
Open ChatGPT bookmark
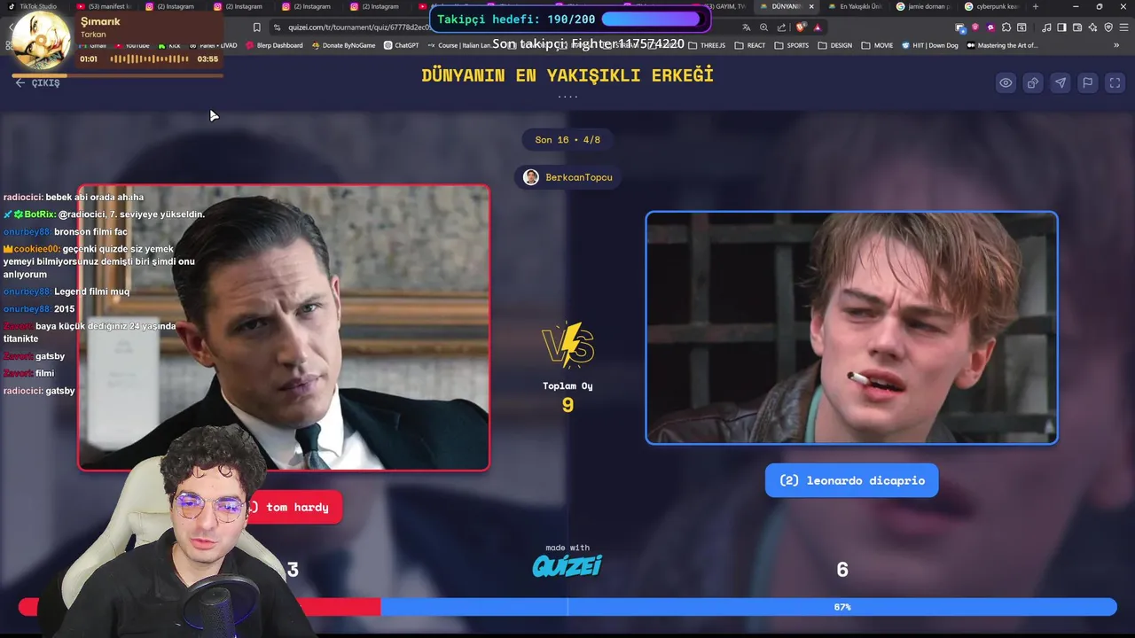click(x=401, y=45)
